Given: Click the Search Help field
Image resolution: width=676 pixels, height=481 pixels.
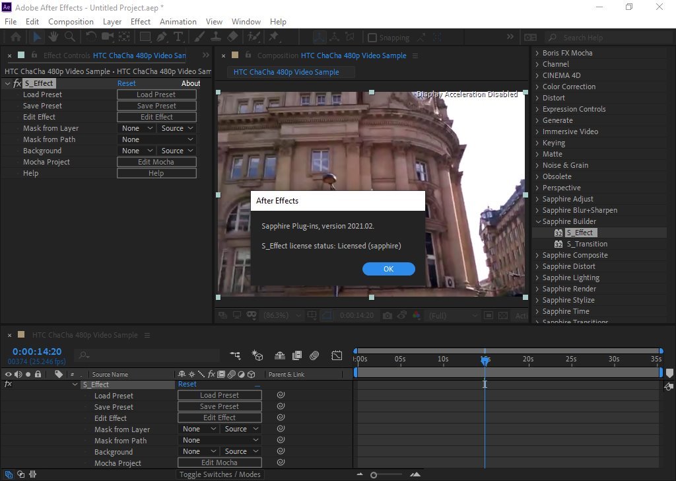Looking at the screenshot, I should click(607, 38).
